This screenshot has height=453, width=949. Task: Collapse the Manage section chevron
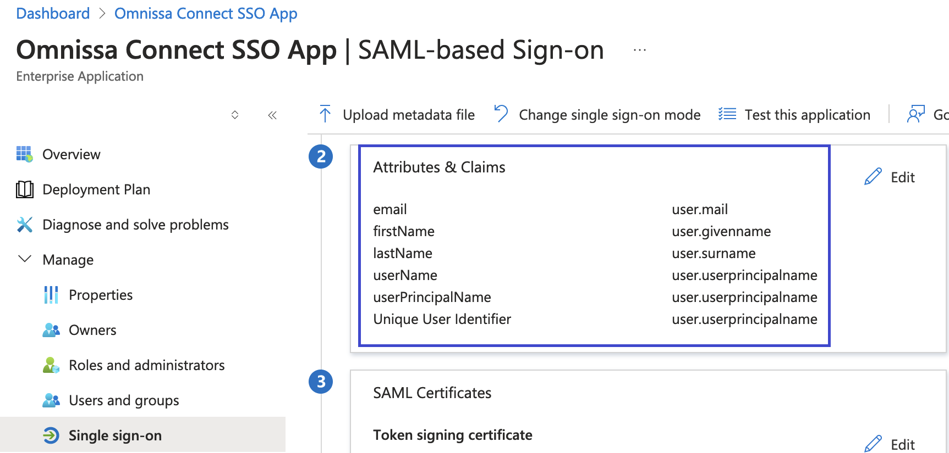25,259
